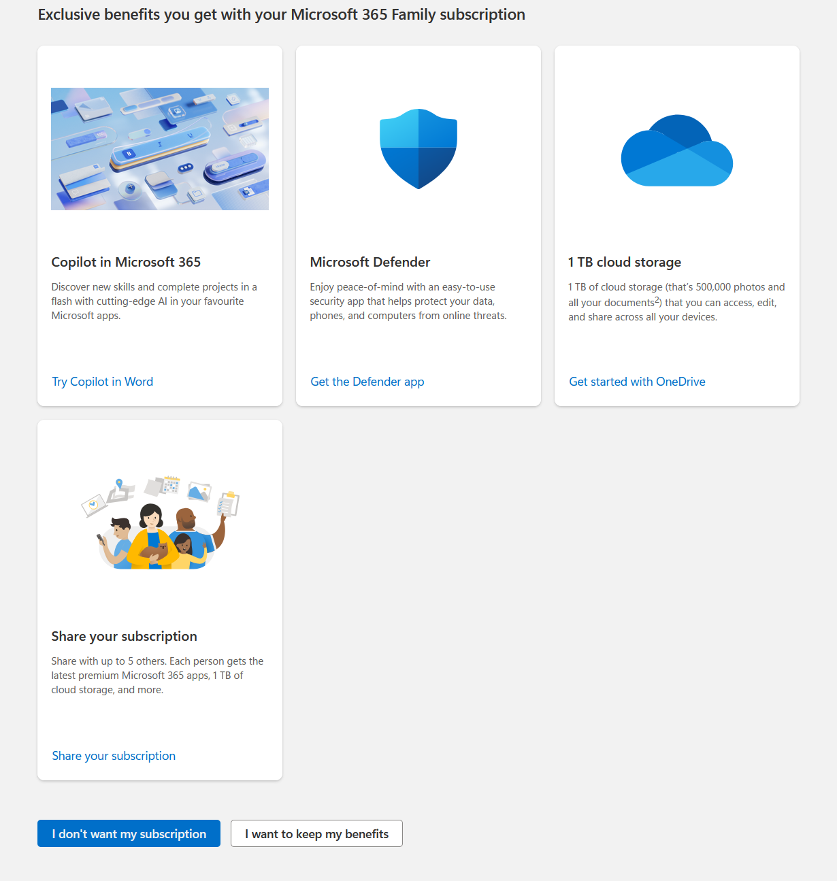Select I want to keep my benefits
Screen dimensions: 837x881
click(x=316, y=833)
